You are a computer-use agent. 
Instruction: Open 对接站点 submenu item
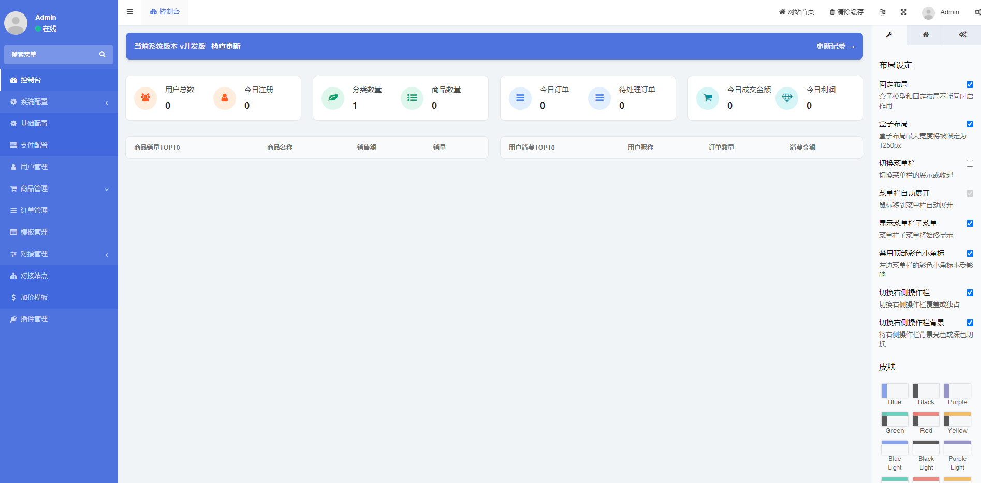pos(59,275)
